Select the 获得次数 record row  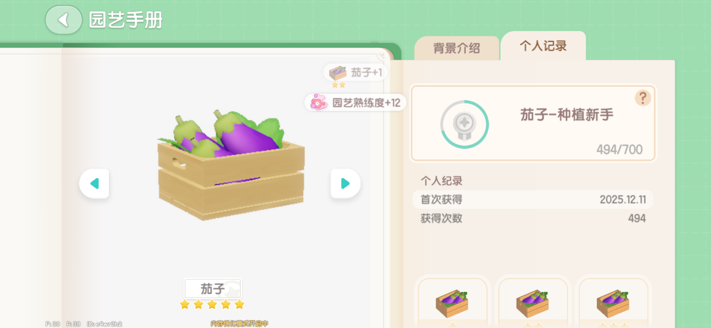coord(533,218)
